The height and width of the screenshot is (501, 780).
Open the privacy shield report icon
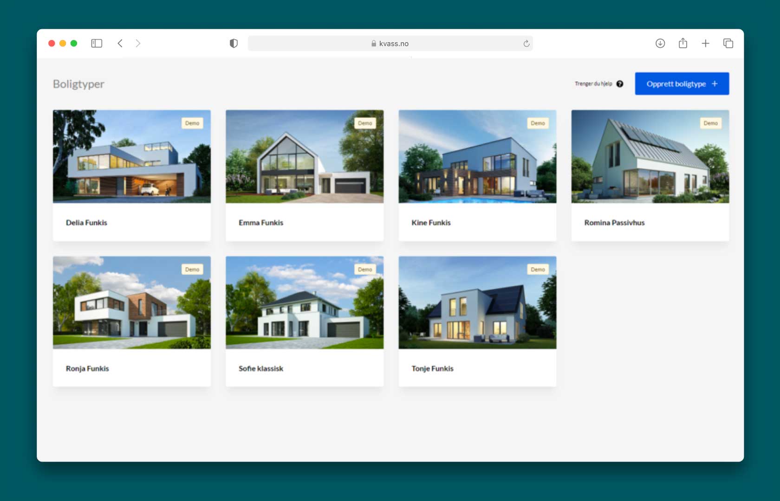pyautogui.click(x=234, y=44)
